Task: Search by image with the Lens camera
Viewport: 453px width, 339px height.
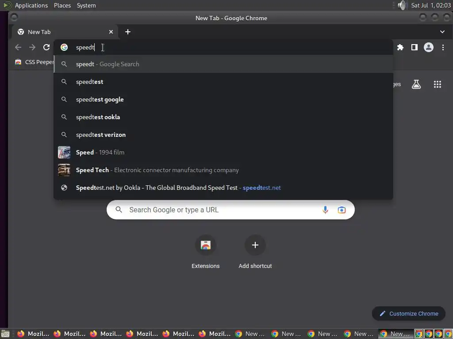Action: [x=342, y=210]
